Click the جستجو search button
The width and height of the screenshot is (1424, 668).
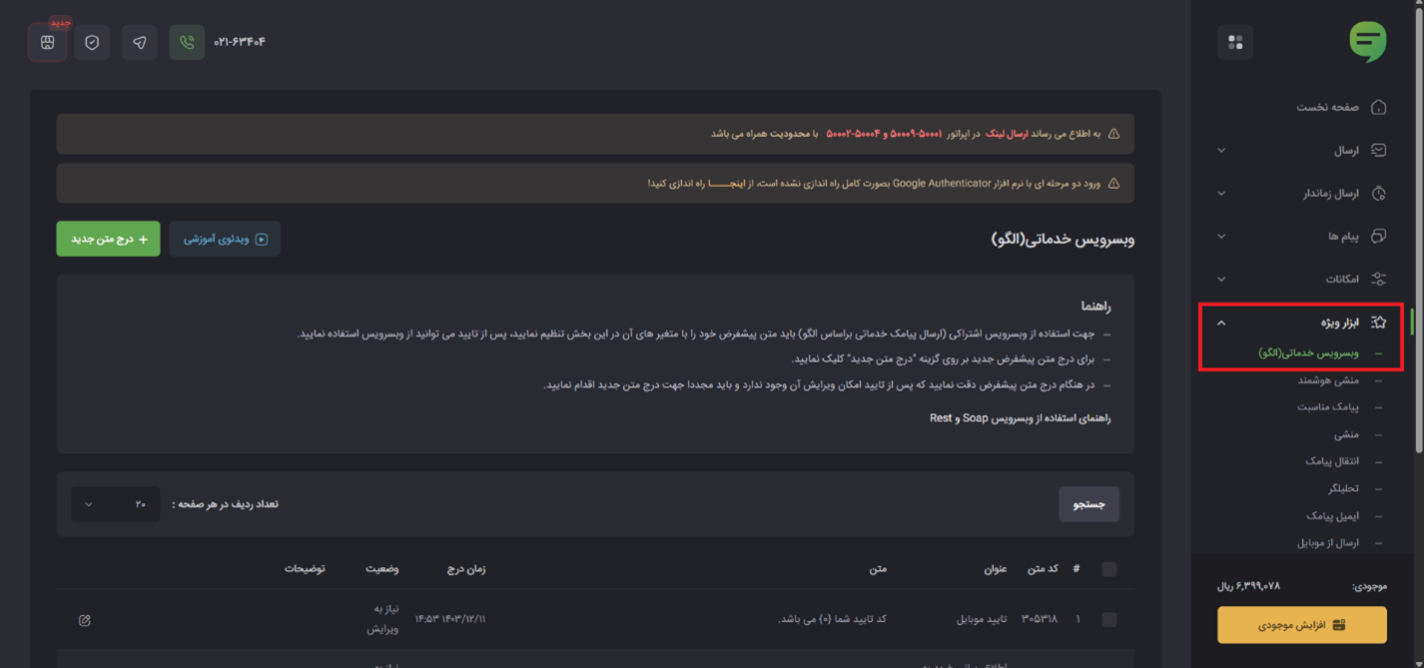click(1088, 505)
